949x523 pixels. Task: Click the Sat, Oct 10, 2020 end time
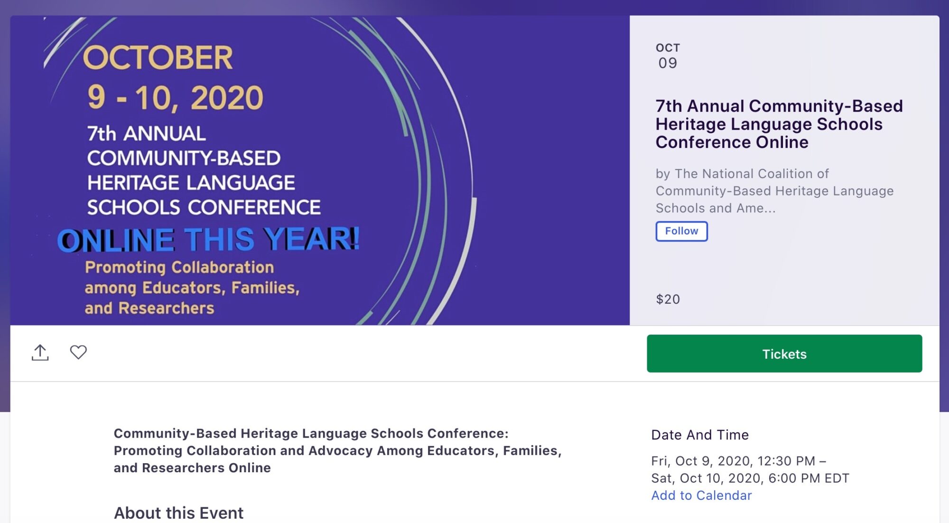pyautogui.click(x=750, y=478)
